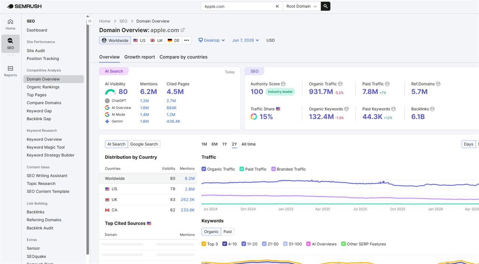Switch to Compare by countries tab

click(x=183, y=57)
